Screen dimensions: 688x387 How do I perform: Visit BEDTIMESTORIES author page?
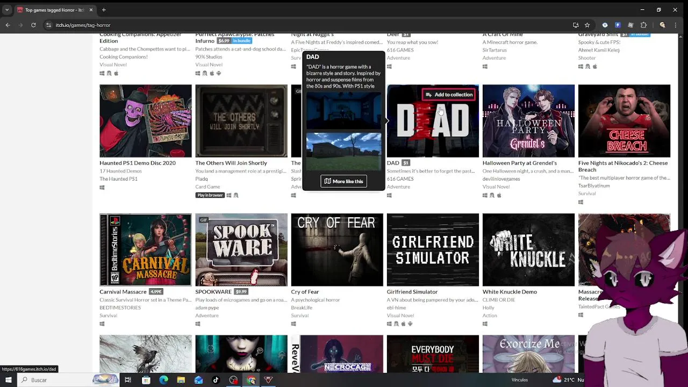point(120,308)
